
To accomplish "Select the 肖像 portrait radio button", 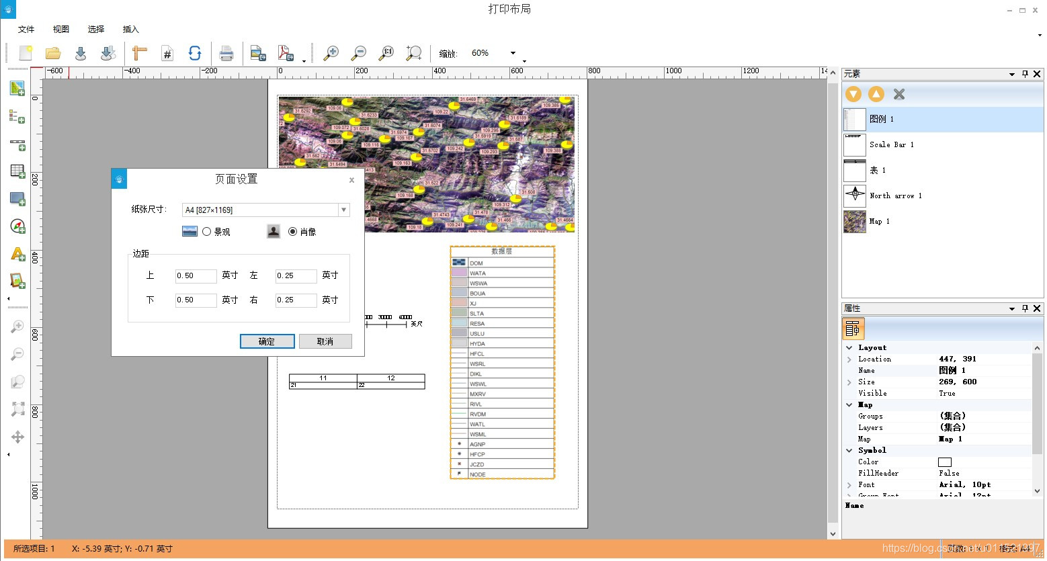I will 292,232.
